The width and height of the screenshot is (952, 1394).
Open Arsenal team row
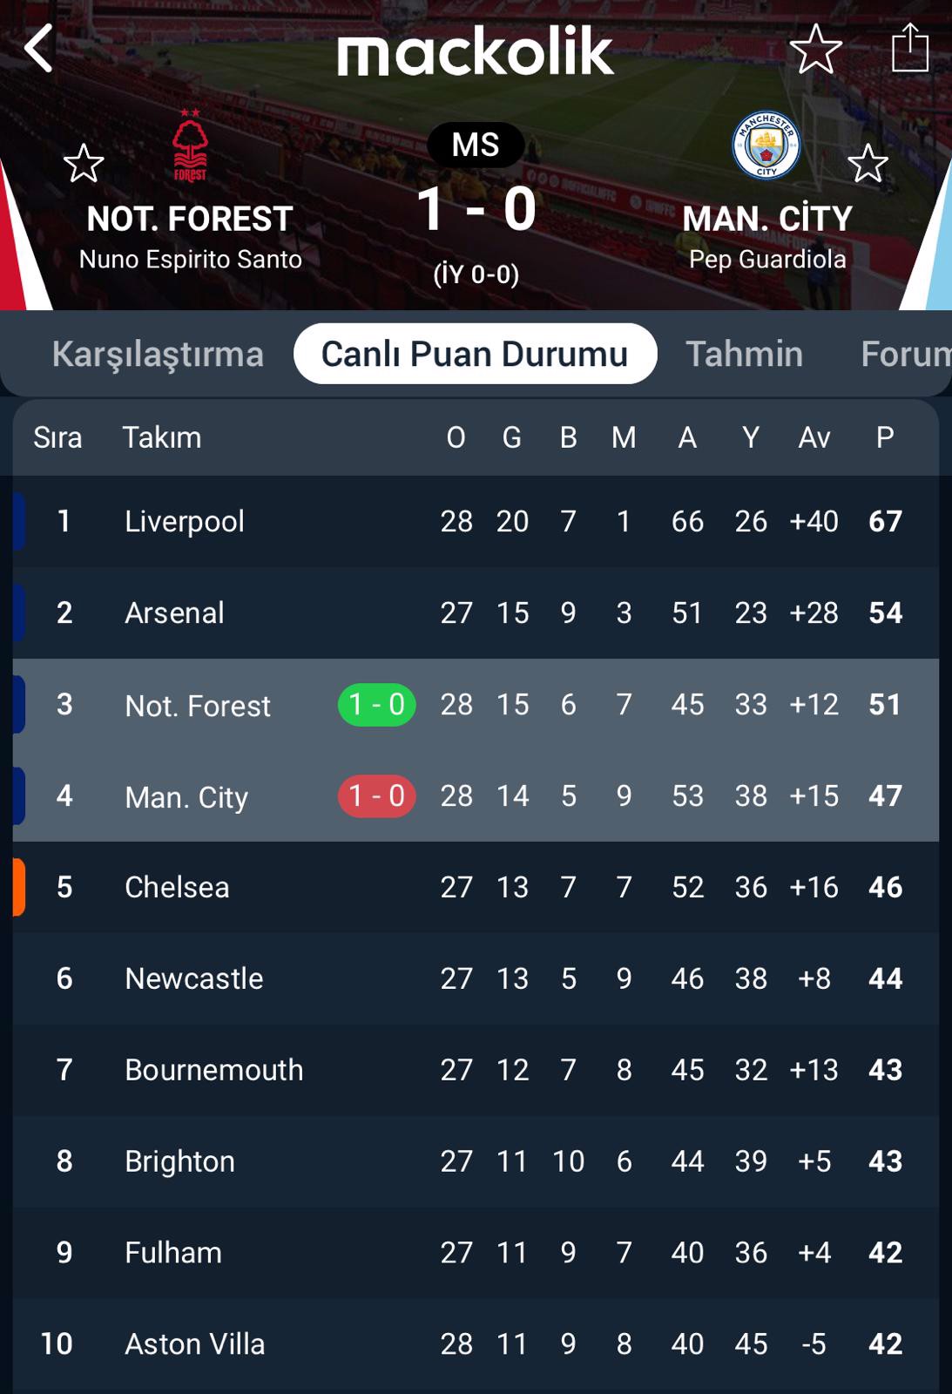174,612
